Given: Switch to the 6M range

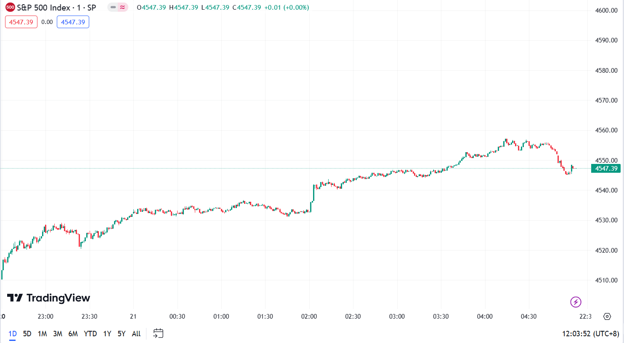Looking at the screenshot, I should 73,334.
